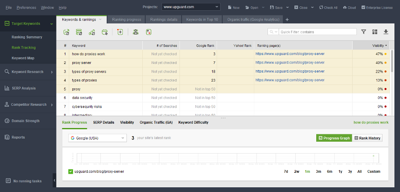Click the competitors person icon in toolbar
This screenshot has height=192, width=400.
135,32
